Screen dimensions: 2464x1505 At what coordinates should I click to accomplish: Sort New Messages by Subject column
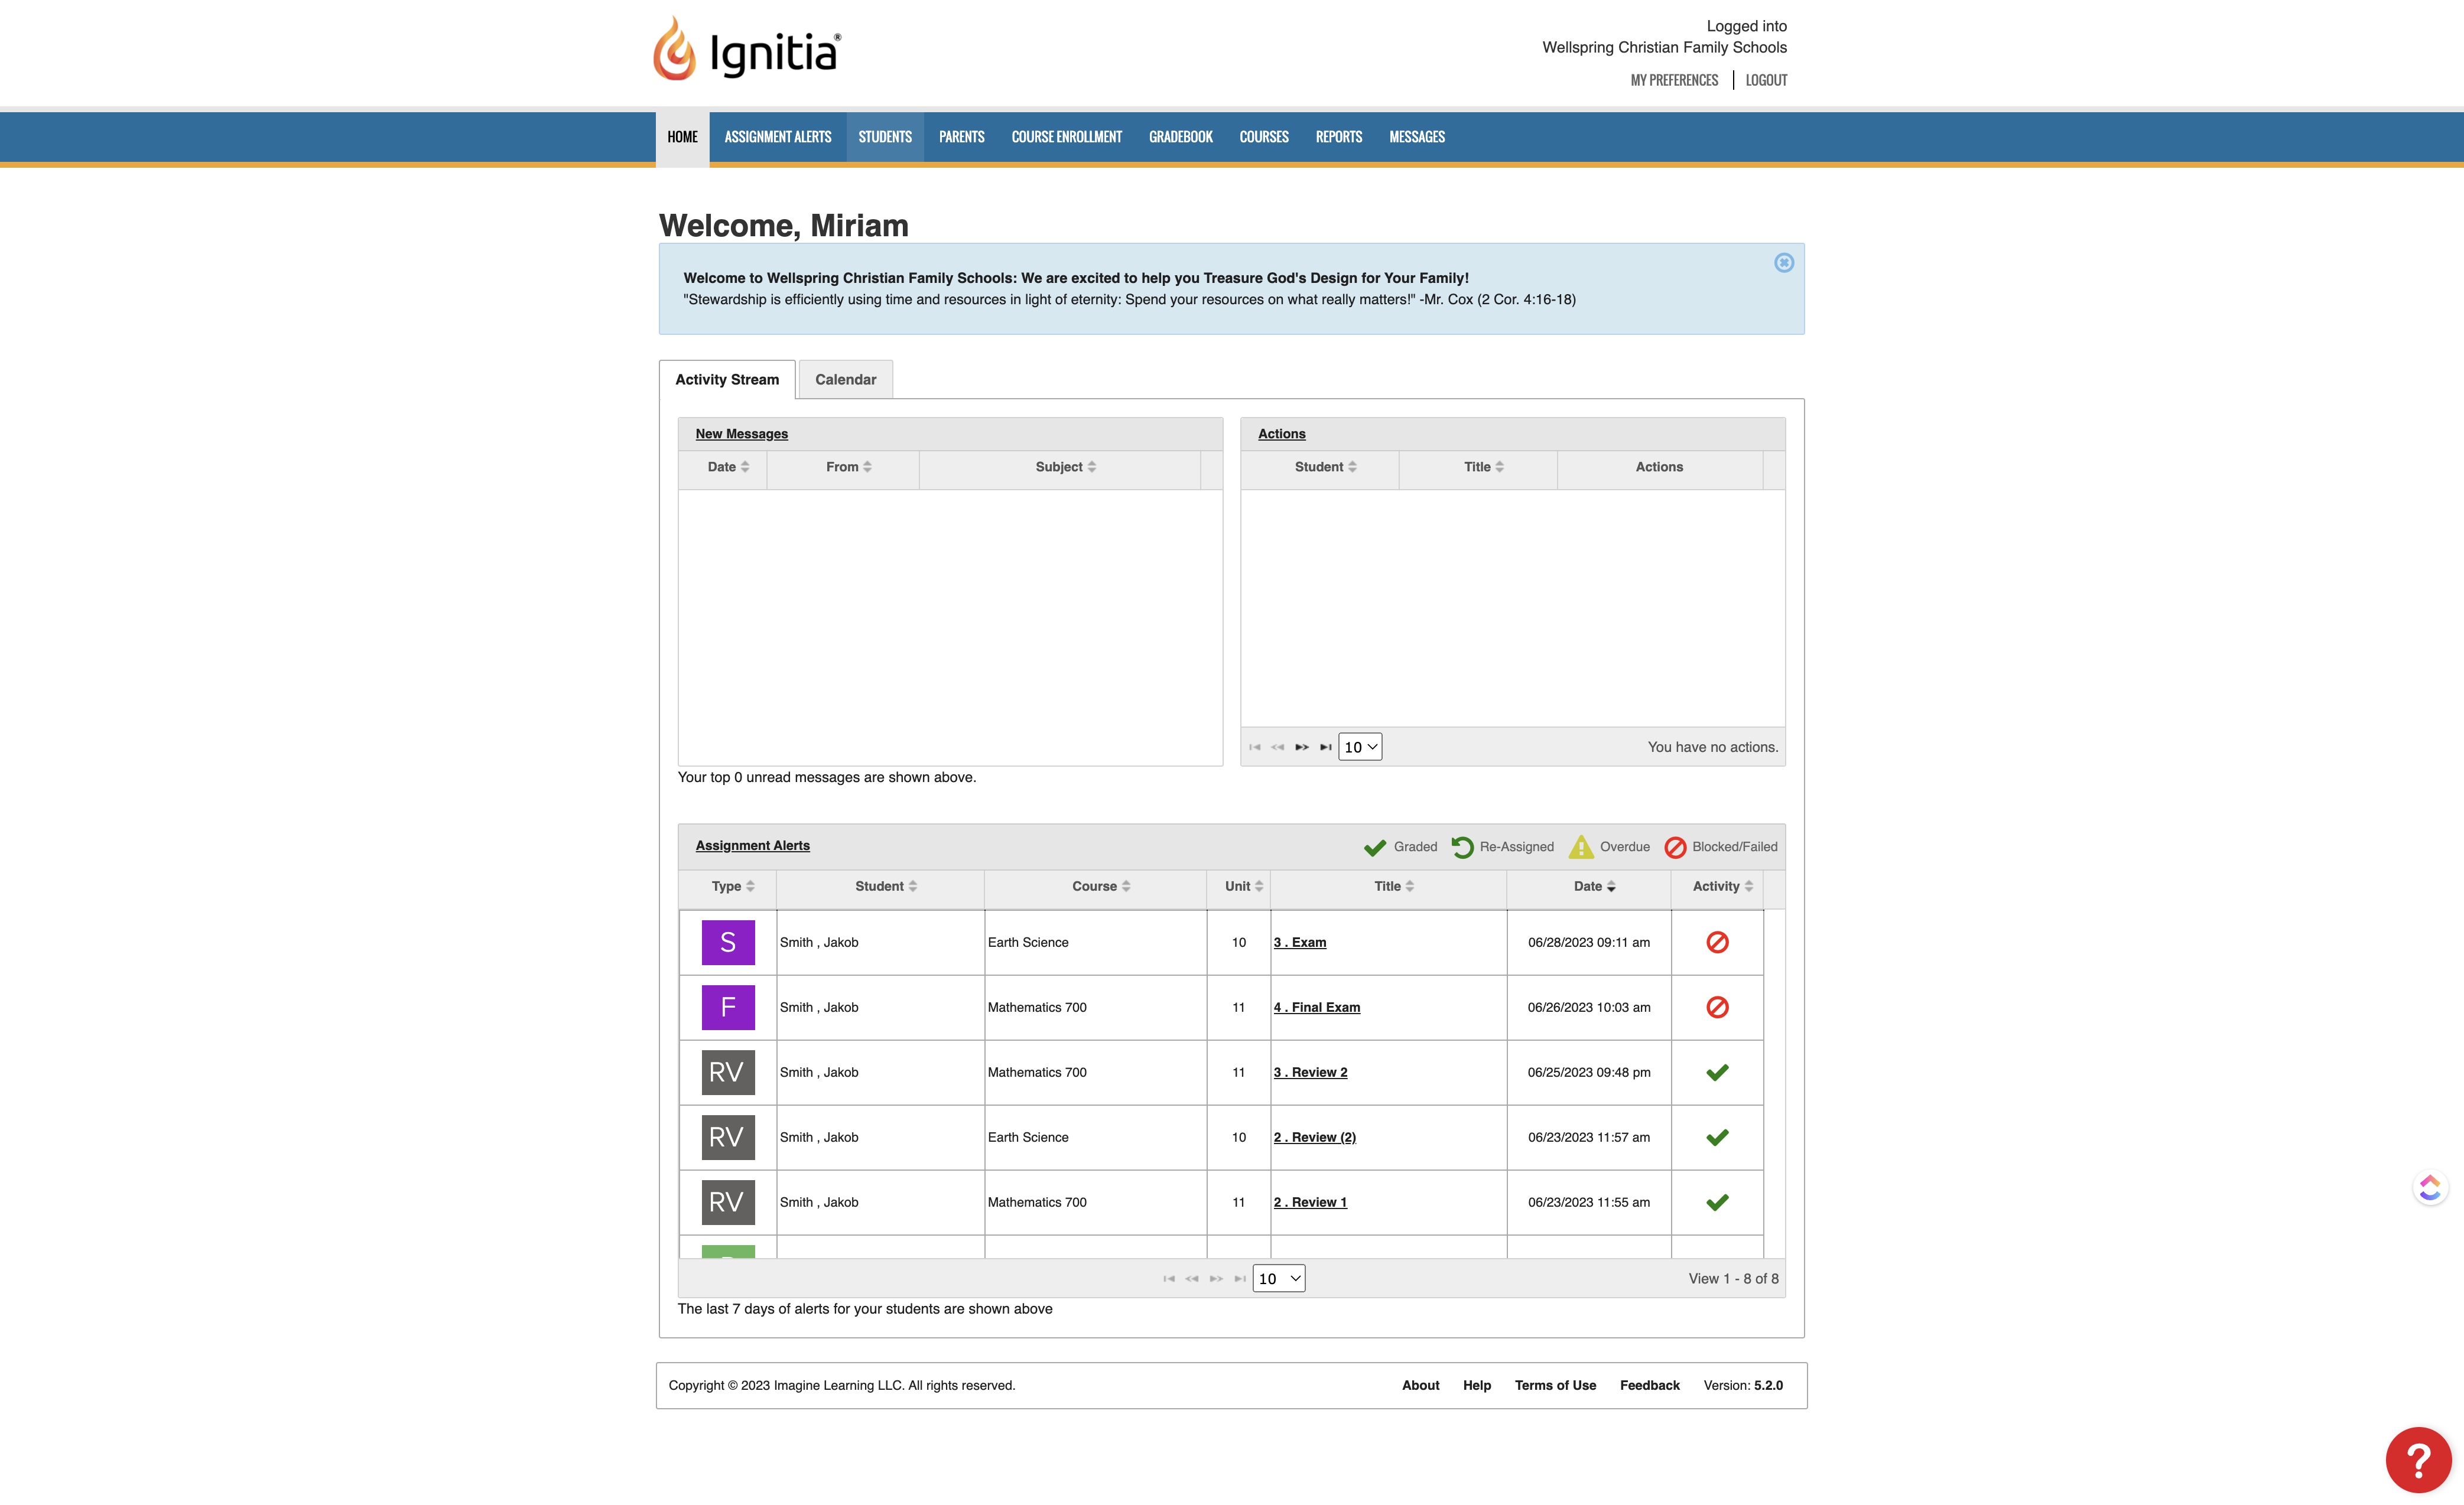[1065, 467]
